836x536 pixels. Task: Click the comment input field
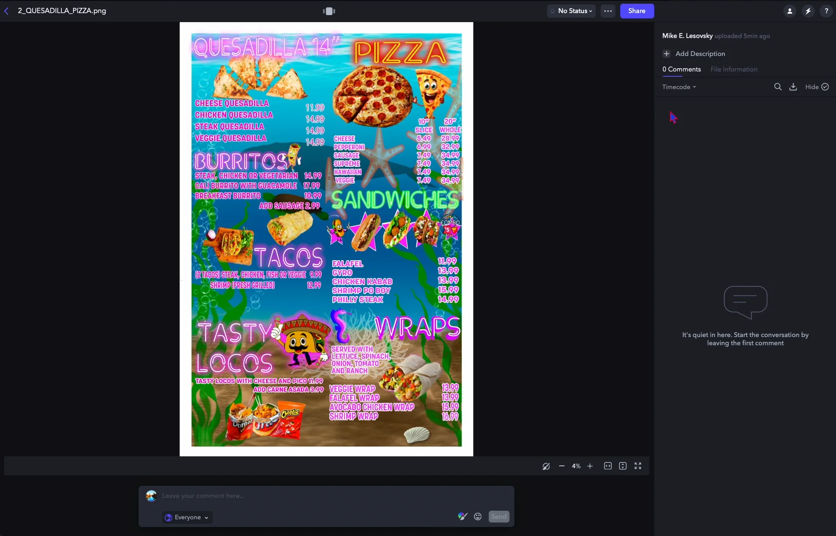coord(327,496)
